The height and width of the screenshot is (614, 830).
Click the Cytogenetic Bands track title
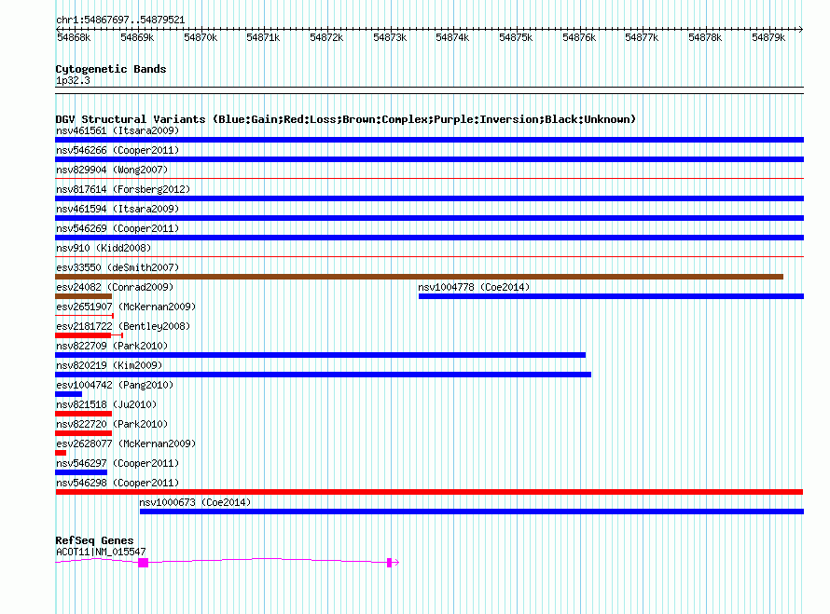click(x=111, y=69)
